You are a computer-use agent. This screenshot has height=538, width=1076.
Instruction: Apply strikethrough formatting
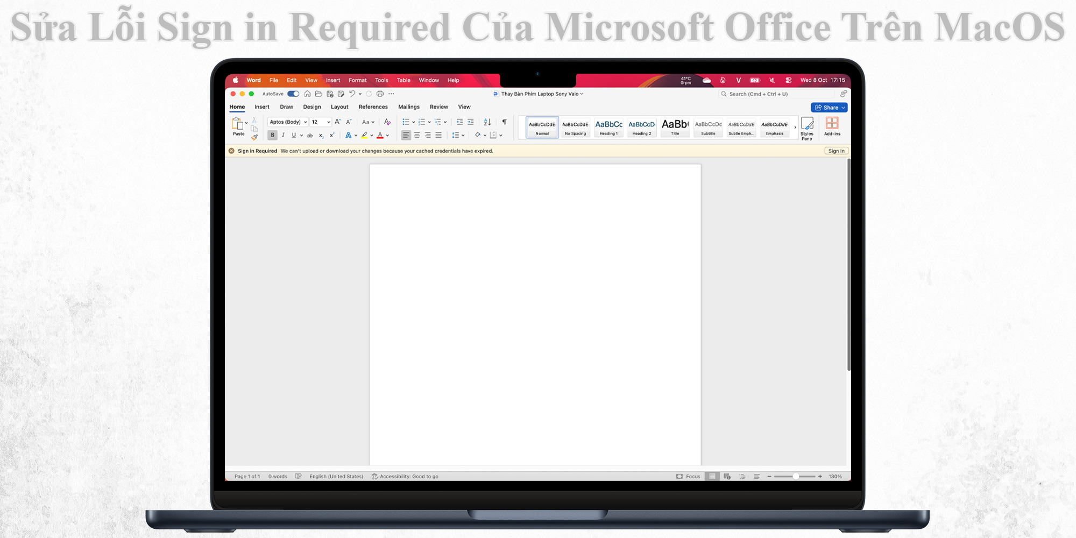tap(310, 136)
